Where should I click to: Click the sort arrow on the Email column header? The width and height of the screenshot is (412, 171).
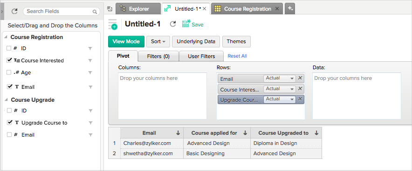[178, 133]
